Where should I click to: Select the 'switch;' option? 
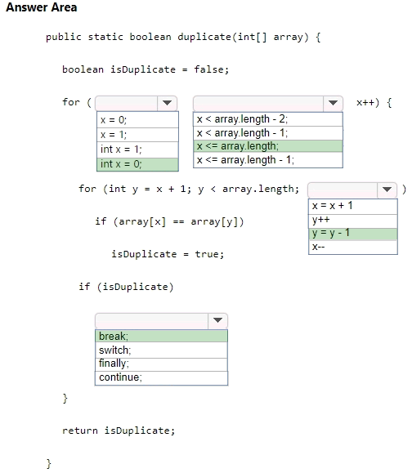162,350
